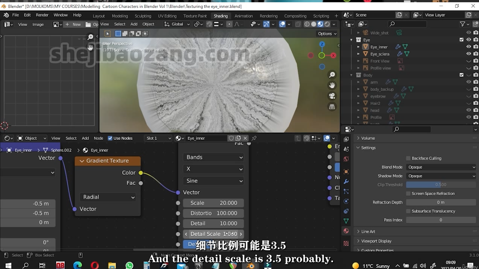Open the Object properties orange square tab
This screenshot has width=479, height=269.
(346, 172)
